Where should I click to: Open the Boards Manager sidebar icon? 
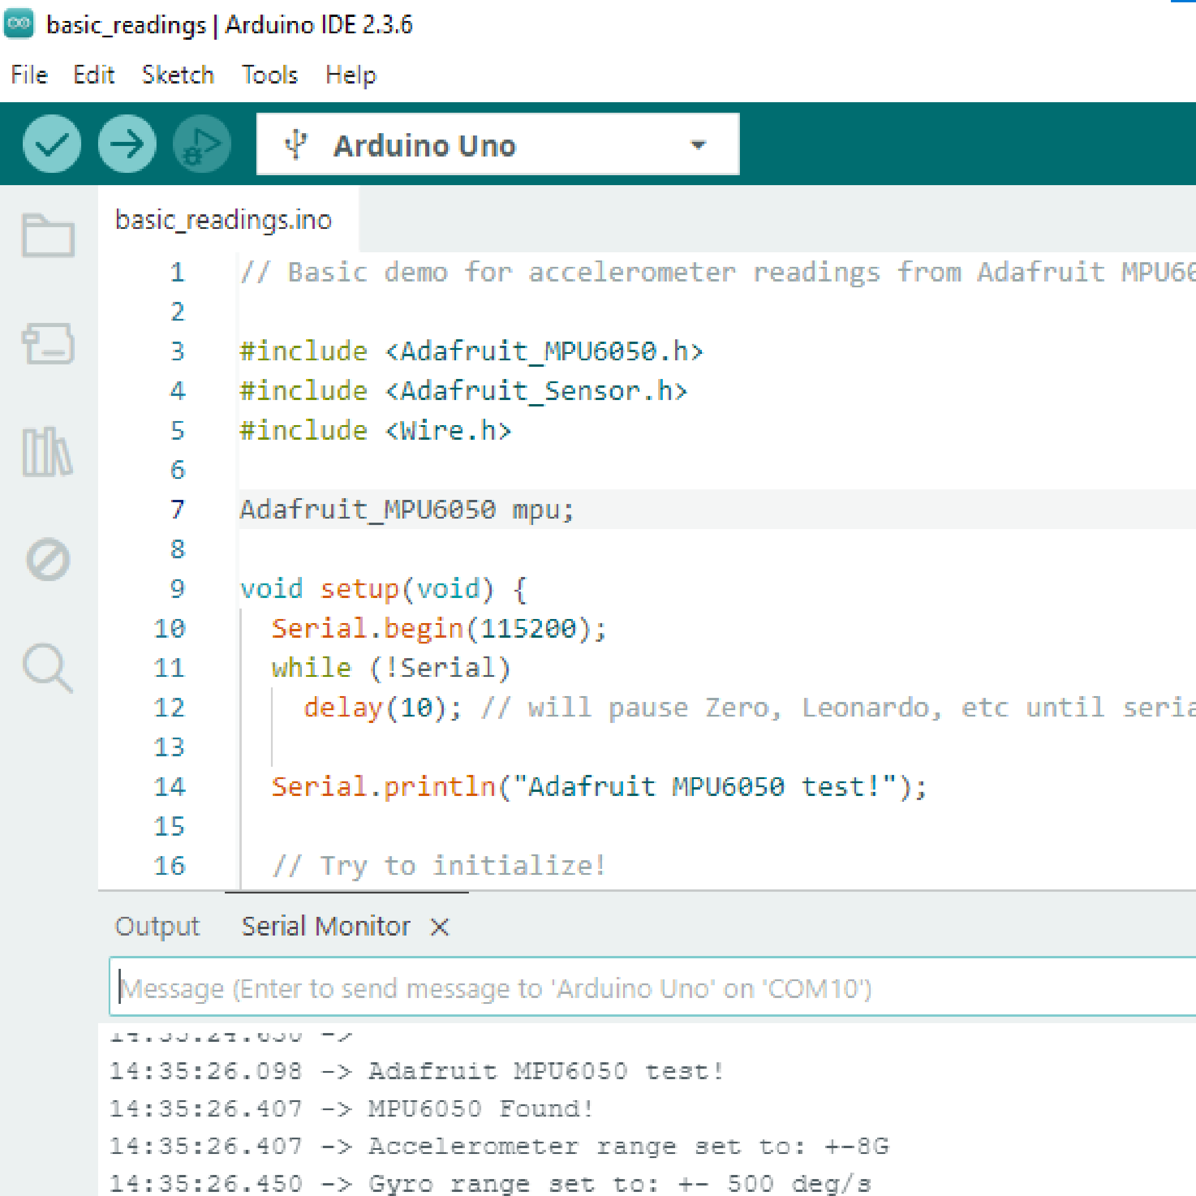click(x=48, y=343)
